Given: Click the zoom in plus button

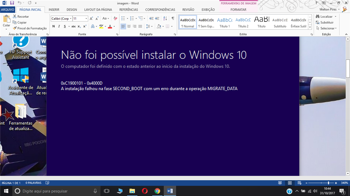Looking at the screenshot, I should click(336, 183).
